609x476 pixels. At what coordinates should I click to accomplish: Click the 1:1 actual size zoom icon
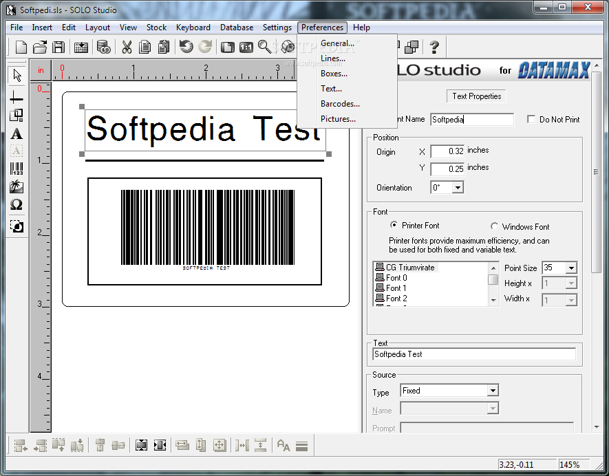coord(246,47)
